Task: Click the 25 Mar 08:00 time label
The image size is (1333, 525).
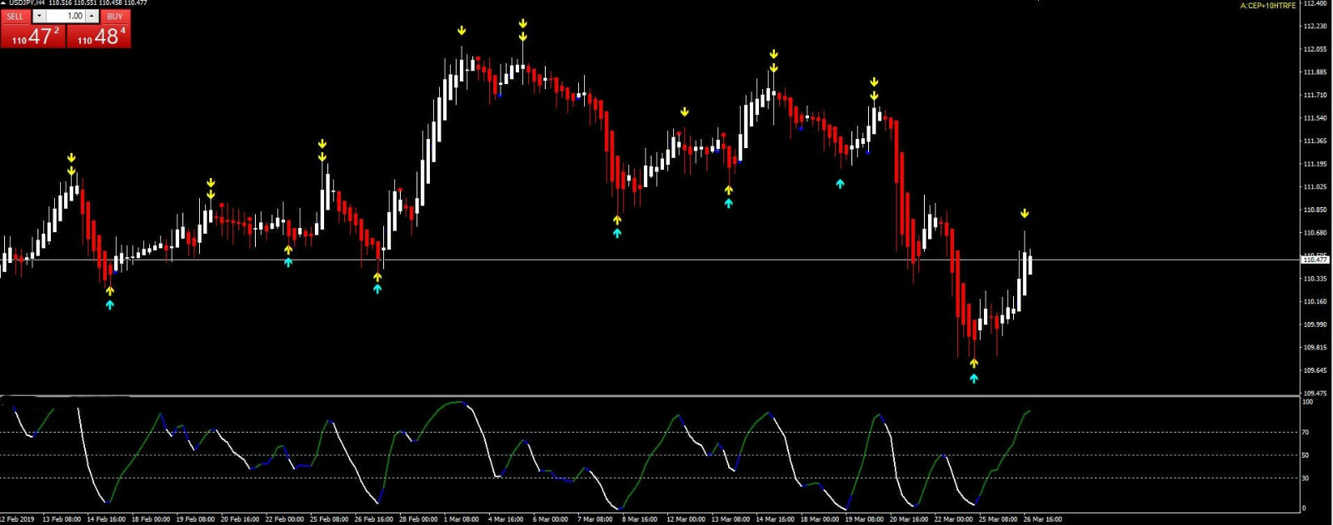Action: click(x=998, y=519)
